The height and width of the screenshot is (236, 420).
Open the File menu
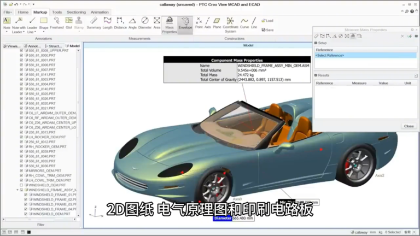[8, 12]
